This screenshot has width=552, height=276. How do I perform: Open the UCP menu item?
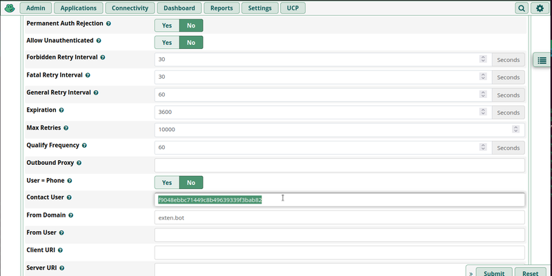coord(293,8)
